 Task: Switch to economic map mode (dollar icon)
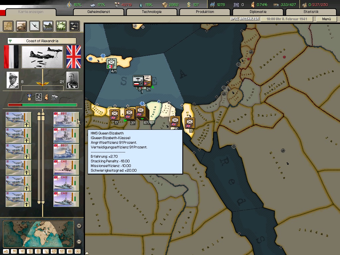30,251
